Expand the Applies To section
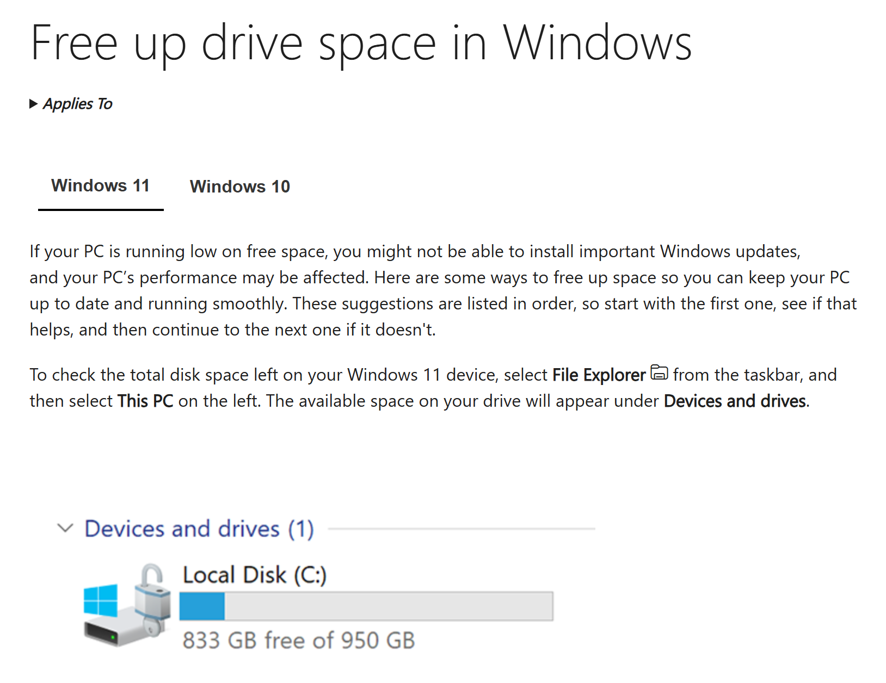The width and height of the screenshot is (886, 683). pyautogui.click(x=76, y=104)
